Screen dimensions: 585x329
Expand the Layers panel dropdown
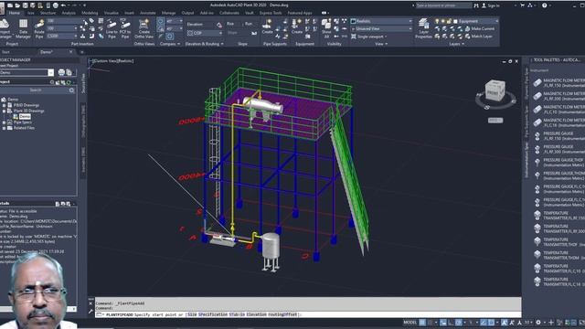pos(457,44)
